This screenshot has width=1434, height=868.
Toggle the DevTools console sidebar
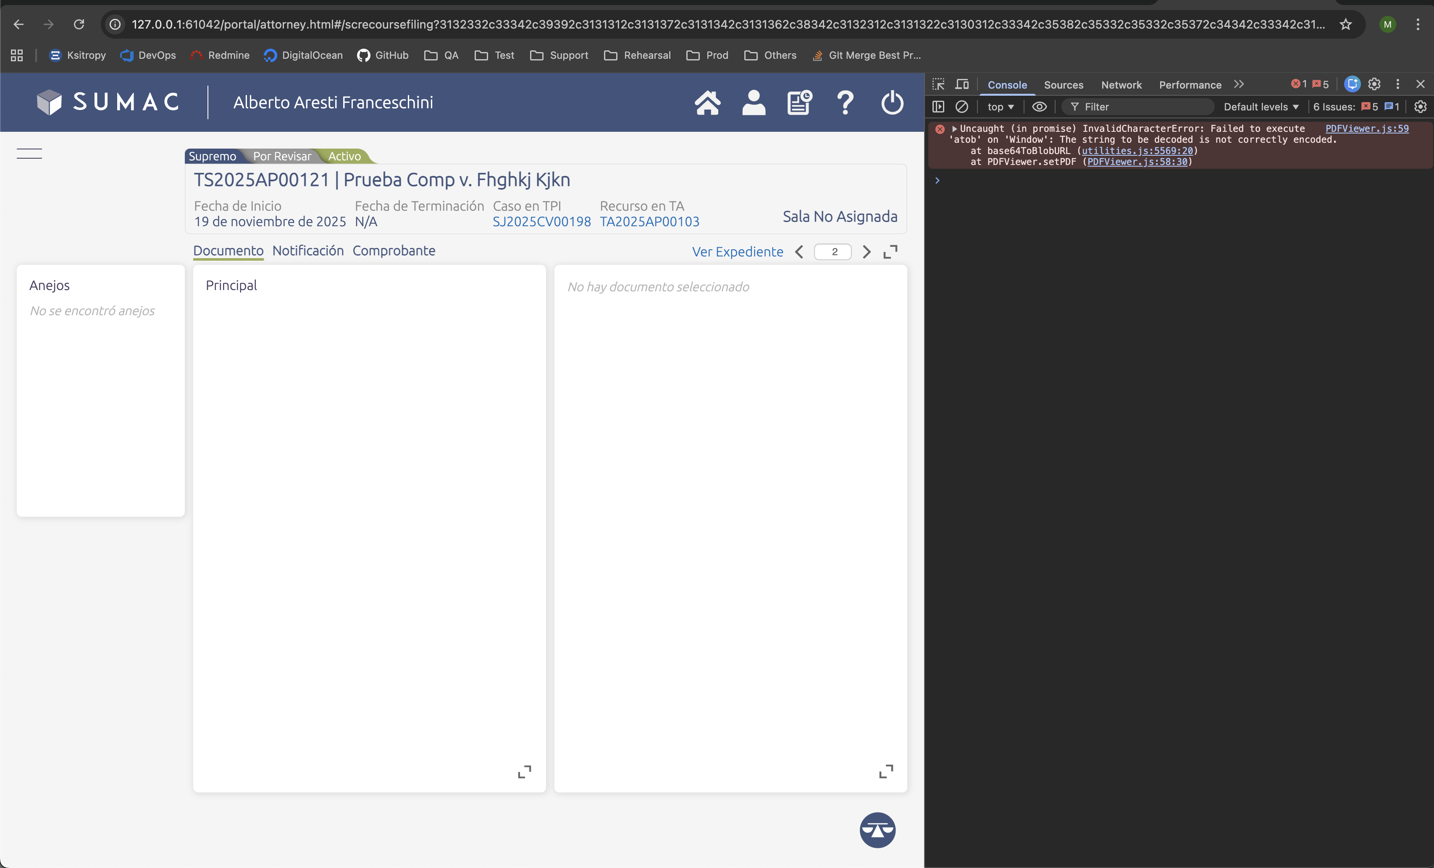(x=938, y=107)
